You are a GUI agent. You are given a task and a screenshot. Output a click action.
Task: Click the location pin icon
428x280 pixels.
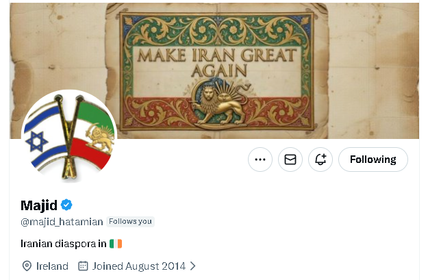point(27,266)
